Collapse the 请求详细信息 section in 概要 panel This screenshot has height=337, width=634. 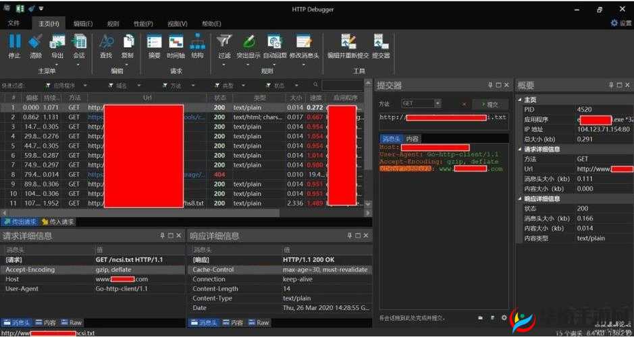pos(520,150)
